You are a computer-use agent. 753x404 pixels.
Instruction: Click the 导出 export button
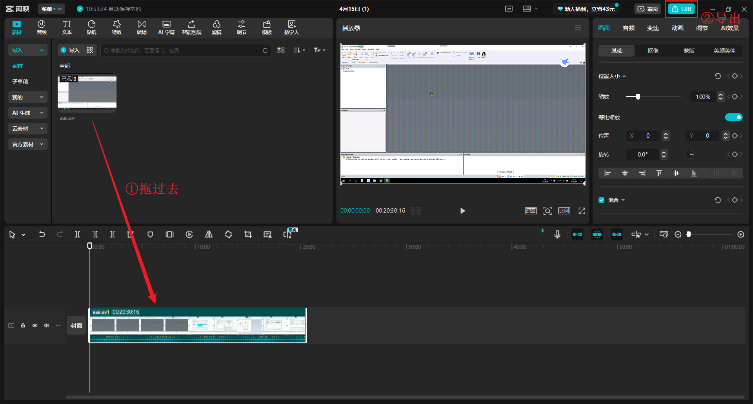pos(682,9)
